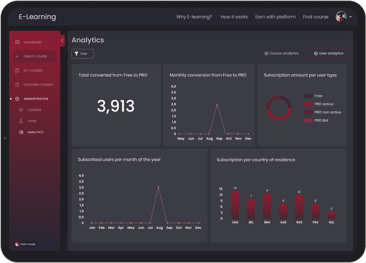Open Courses via its open-book icon
The width and height of the screenshot is (366, 263).
pyautogui.click(x=21, y=110)
